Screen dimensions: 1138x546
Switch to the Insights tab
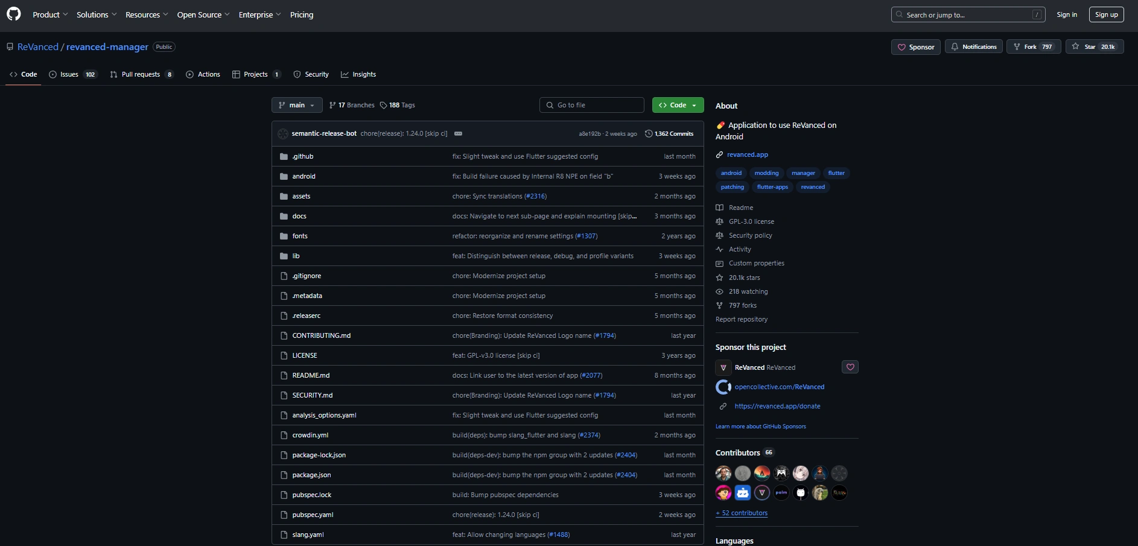(358, 74)
